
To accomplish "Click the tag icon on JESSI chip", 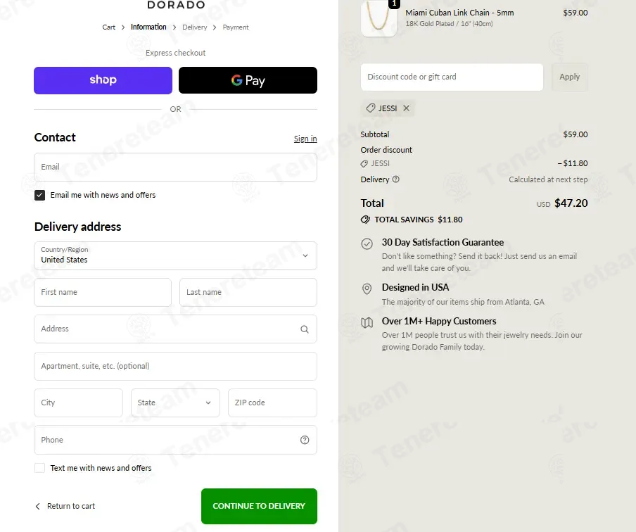I will 370,108.
